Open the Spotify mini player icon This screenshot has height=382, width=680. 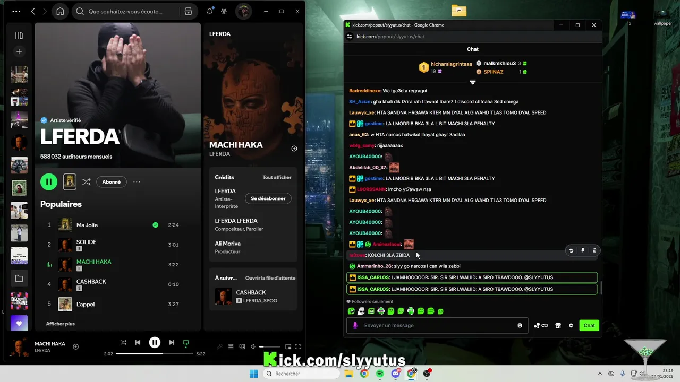coord(288,346)
